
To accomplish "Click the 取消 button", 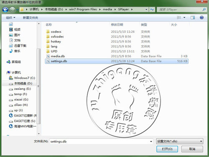I will (x=192, y=149).
